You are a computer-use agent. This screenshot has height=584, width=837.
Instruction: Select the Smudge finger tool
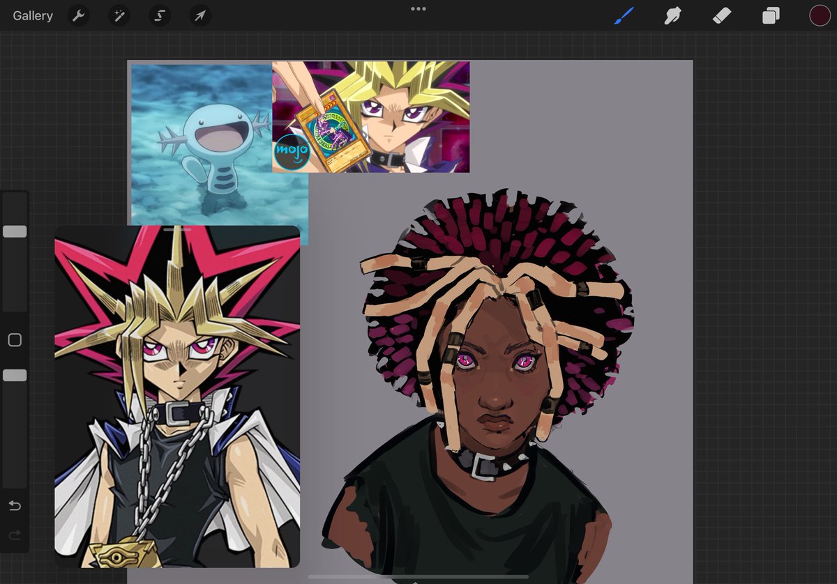point(673,15)
